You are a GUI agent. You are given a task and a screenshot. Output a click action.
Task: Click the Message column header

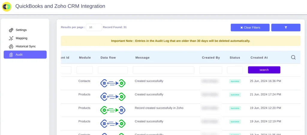[142, 58]
